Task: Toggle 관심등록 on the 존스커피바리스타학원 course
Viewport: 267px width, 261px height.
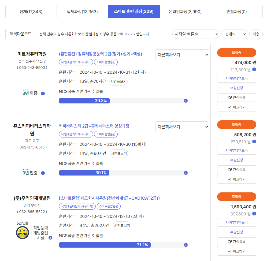Action: click(236, 169)
